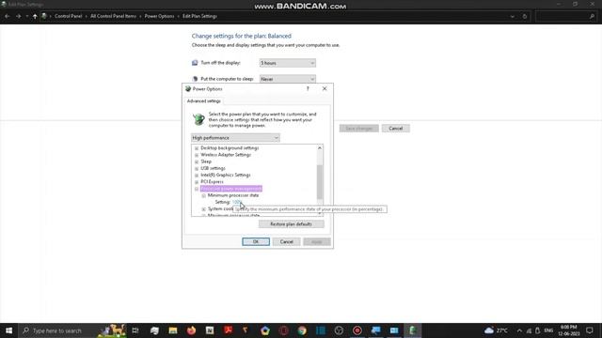This screenshot has width=602, height=338.
Task: Open the recent locations dropdown arrow
Action: point(27,16)
